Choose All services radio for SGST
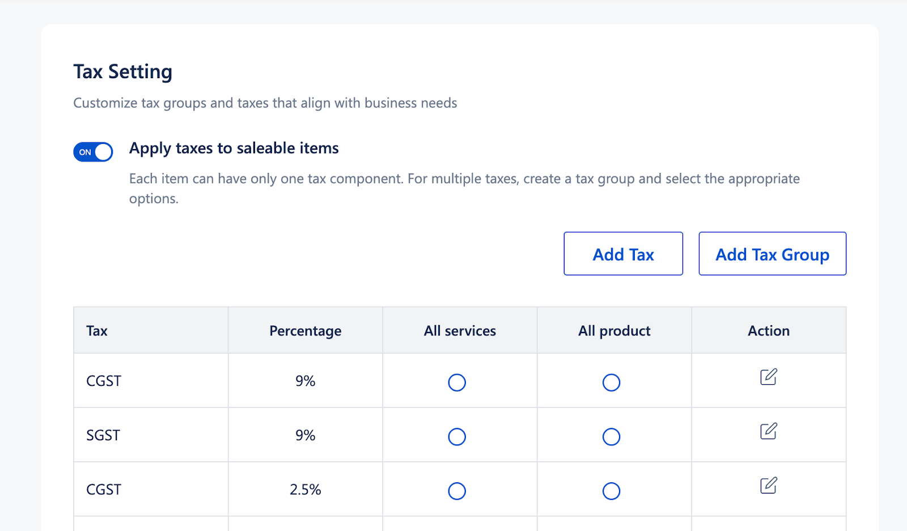The height and width of the screenshot is (531, 907). [x=457, y=437]
